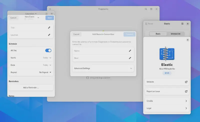
Task: Expand the Advanced Settings row
Action: (x=103, y=68)
